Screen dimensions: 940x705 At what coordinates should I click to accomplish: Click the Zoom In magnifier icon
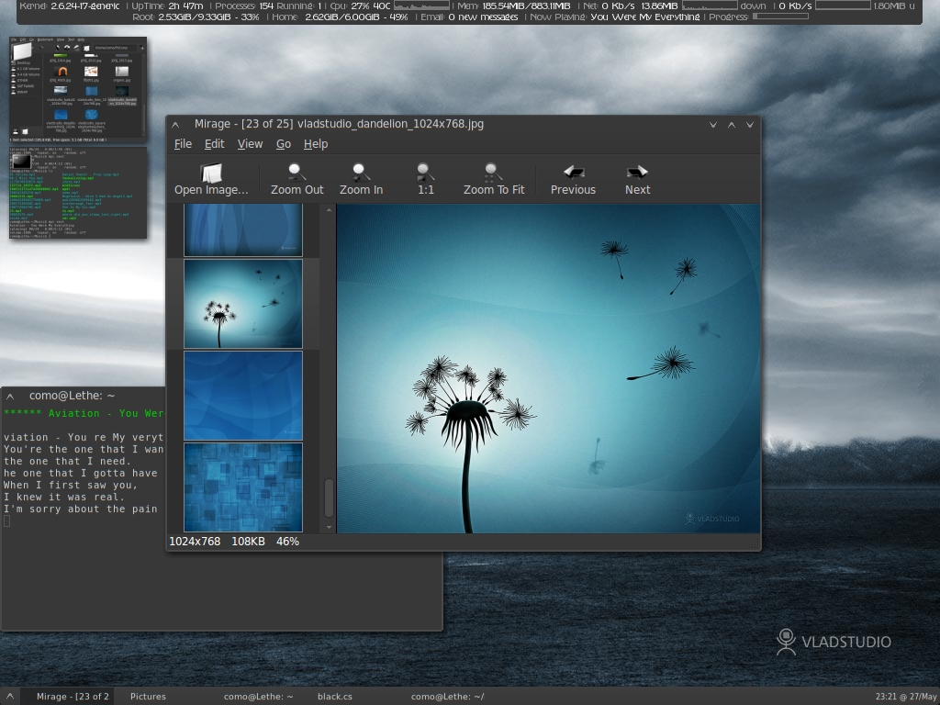pyautogui.click(x=361, y=172)
